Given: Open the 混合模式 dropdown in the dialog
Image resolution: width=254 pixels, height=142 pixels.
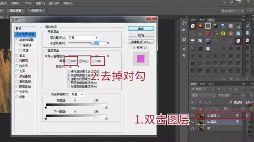Looking at the screenshot, I should point(83,38).
